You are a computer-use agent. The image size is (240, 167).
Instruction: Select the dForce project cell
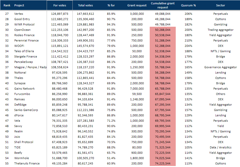click(19, 115)
